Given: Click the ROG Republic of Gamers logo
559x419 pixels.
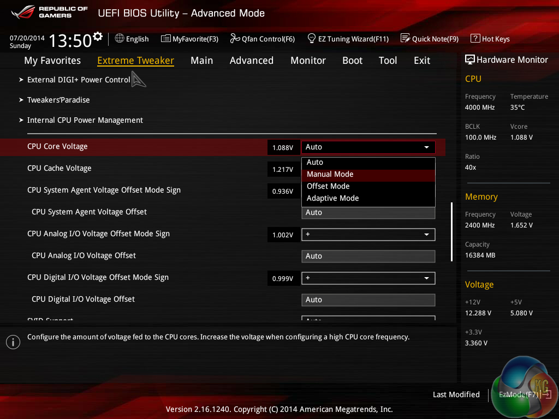Looking at the screenshot, I should 50,13.
